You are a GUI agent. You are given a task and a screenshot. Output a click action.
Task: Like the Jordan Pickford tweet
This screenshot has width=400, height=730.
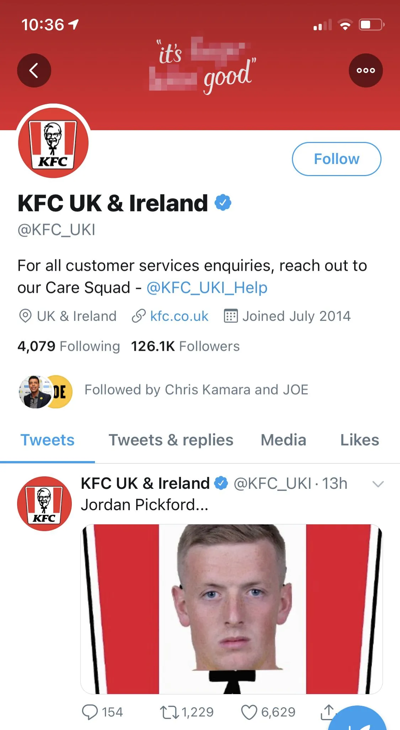point(249,712)
